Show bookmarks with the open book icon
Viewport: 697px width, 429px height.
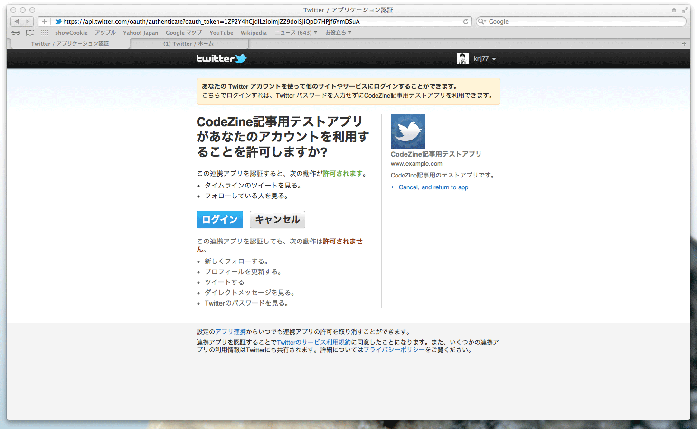click(30, 33)
